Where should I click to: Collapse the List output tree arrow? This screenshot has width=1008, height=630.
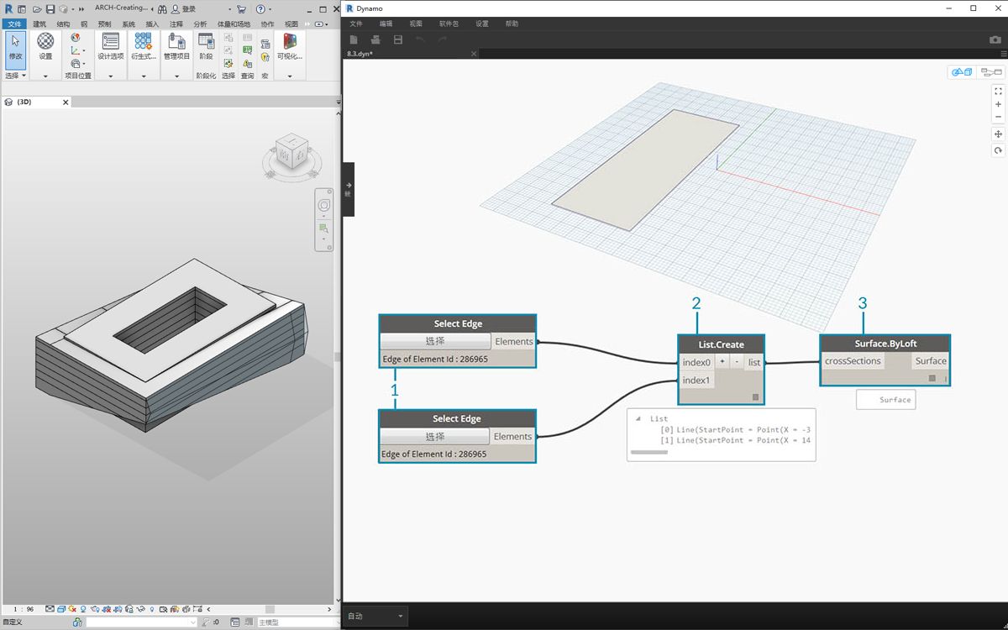[x=638, y=418]
